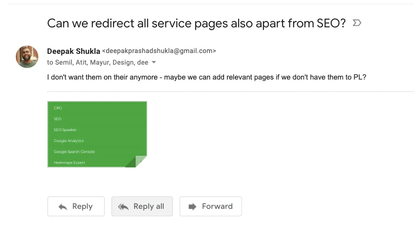Click the Reply button label

coord(82,206)
